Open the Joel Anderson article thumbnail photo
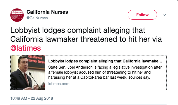 [x=28, y=73]
